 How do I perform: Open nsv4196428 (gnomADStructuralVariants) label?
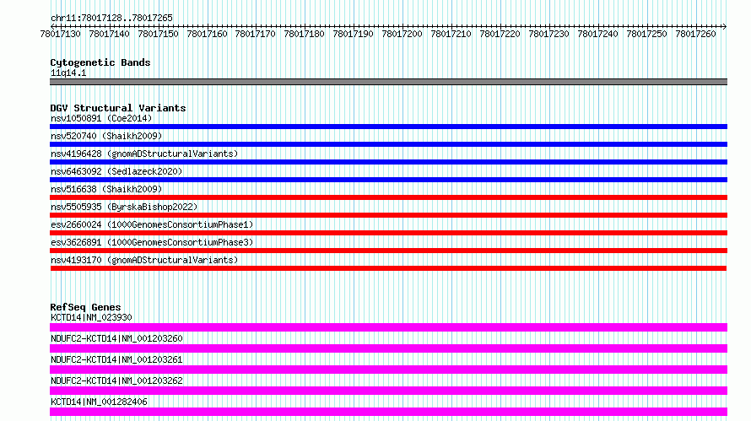(144, 154)
